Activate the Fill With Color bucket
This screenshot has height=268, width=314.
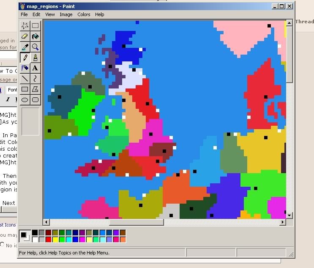35,36
